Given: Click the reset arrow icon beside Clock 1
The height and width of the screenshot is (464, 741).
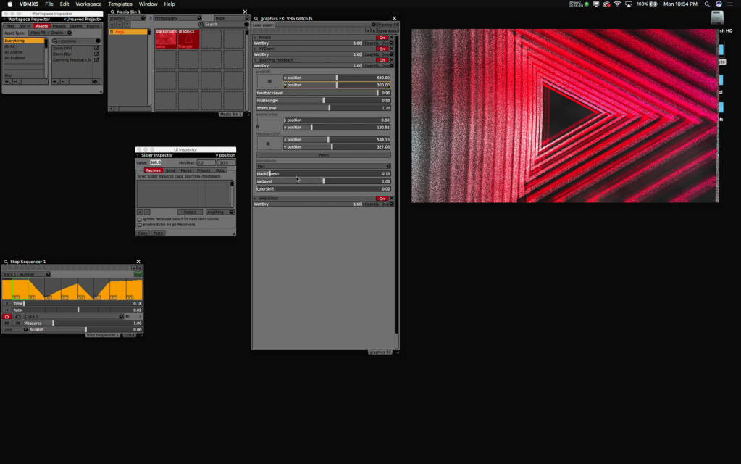Looking at the screenshot, I should [18, 317].
